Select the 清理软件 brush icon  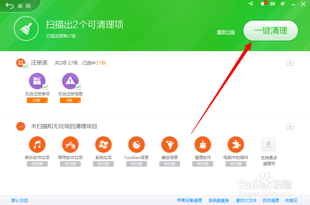(x=203, y=145)
